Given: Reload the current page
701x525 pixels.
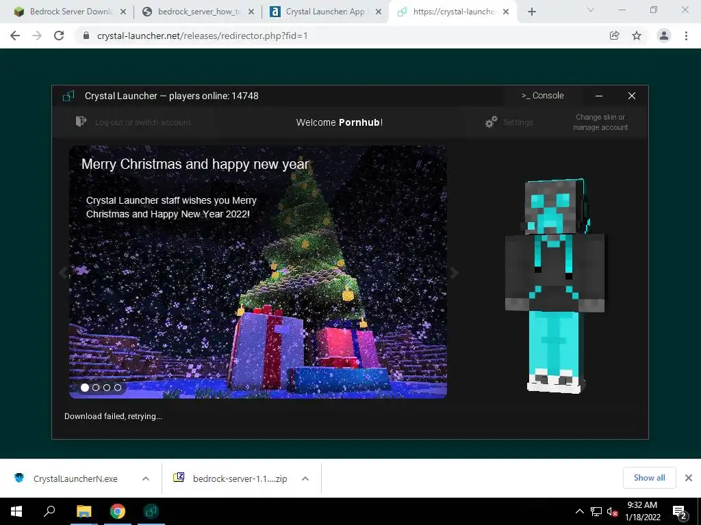Looking at the screenshot, I should tap(59, 36).
